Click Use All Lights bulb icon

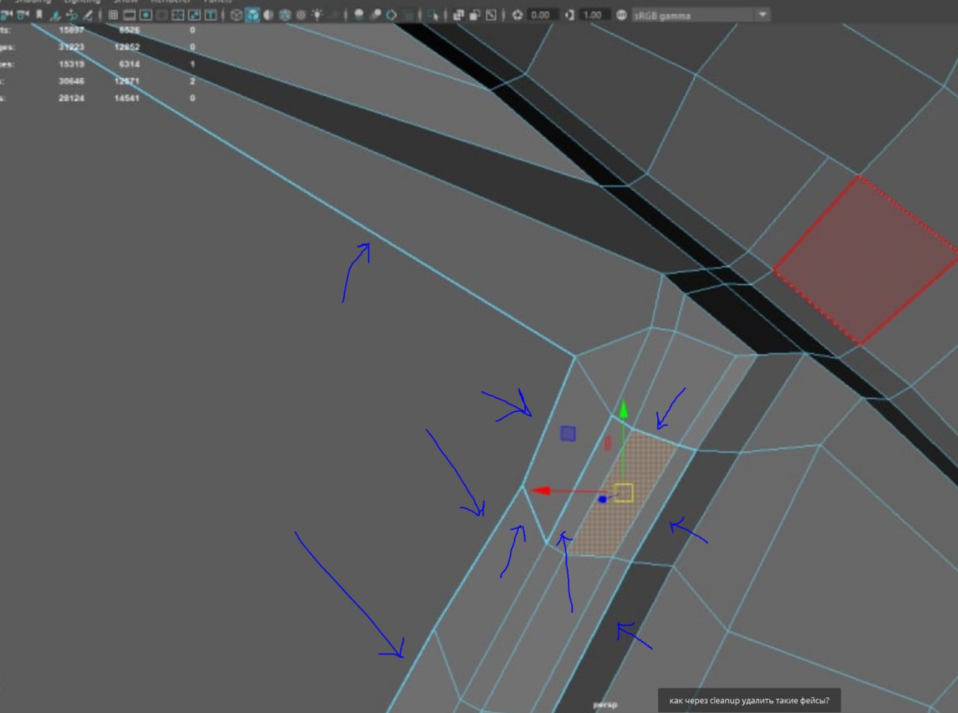pyautogui.click(x=317, y=14)
